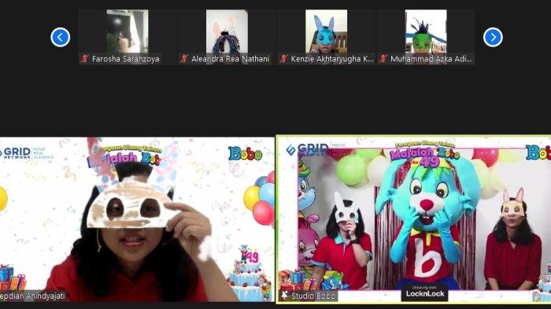Click Muhammad Azka's muted microphone icon
This screenshot has width=551, height=309.
coord(383,59)
